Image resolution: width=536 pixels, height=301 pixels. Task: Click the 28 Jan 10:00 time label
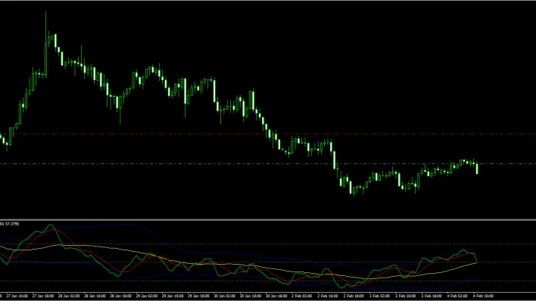(95, 296)
